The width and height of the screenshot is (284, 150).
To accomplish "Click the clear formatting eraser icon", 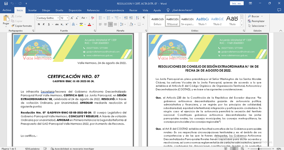I will [93, 18].
